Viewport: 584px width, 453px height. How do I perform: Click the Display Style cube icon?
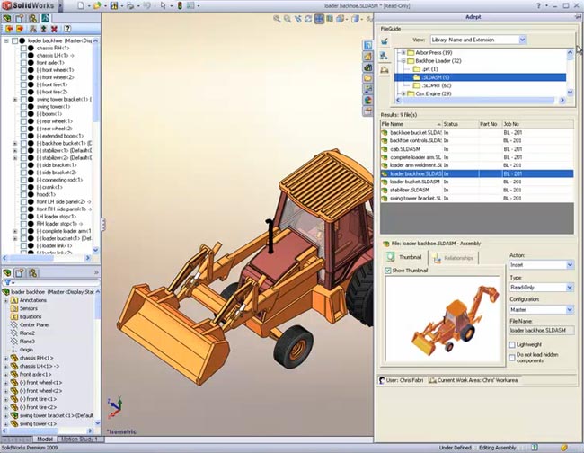point(355,19)
